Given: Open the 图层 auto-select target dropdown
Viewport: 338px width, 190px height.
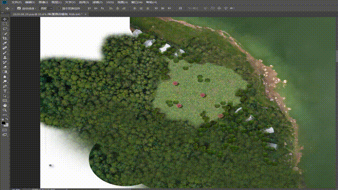Looking at the screenshot, I should (46, 8).
